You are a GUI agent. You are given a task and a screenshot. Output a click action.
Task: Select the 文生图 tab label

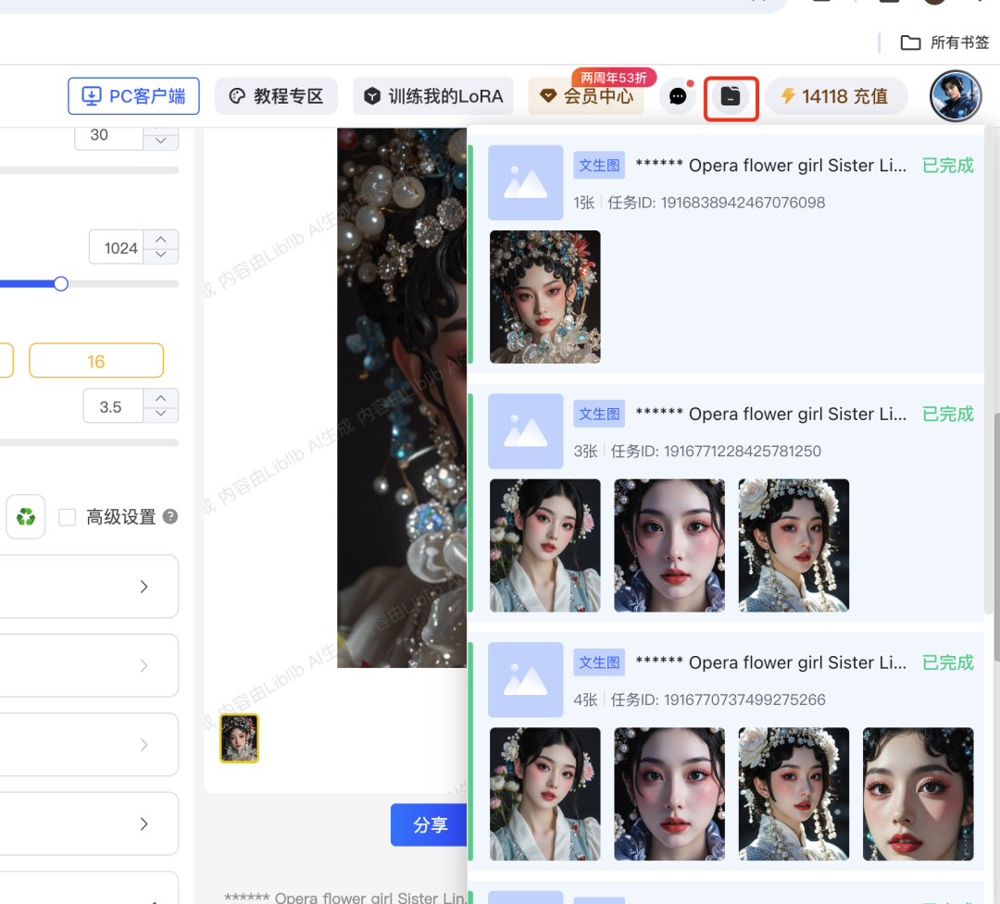(x=598, y=164)
